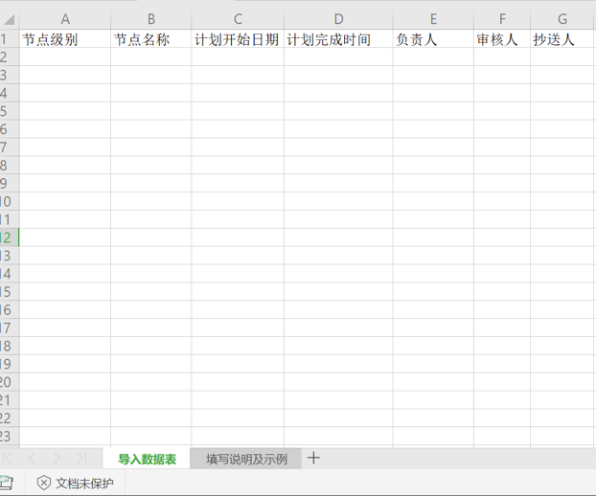Select row 5 header

point(10,111)
